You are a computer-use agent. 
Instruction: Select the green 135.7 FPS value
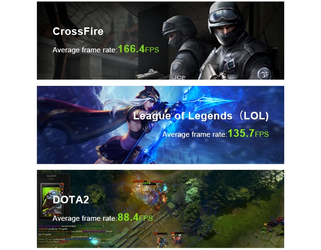(248, 133)
